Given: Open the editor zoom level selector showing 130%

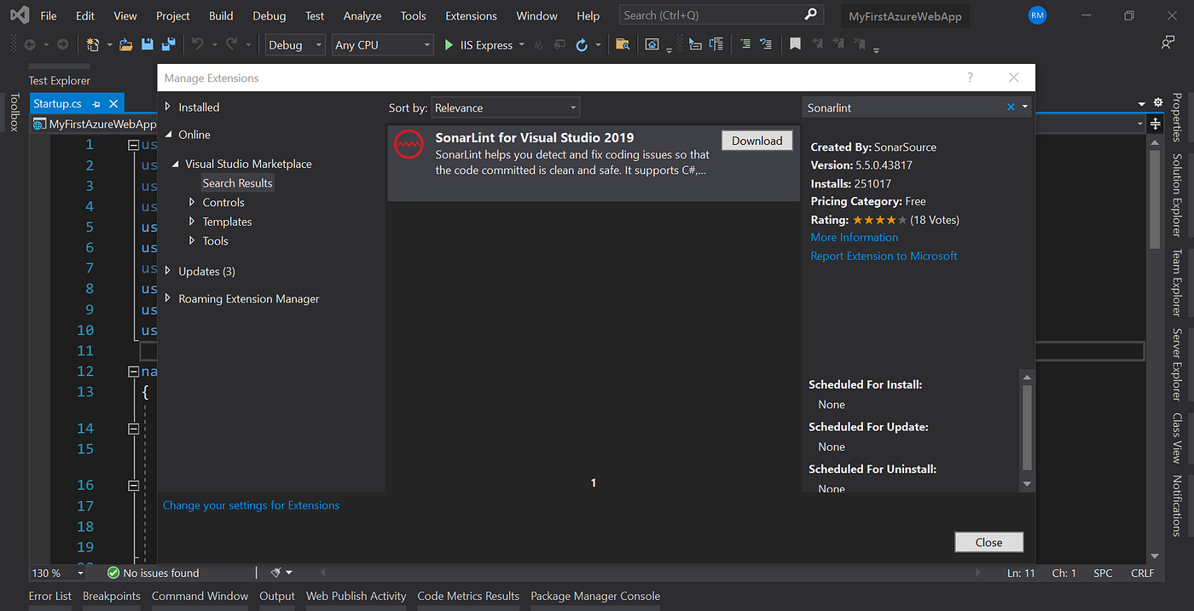Looking at the screenshot, I should pos(55,573).
